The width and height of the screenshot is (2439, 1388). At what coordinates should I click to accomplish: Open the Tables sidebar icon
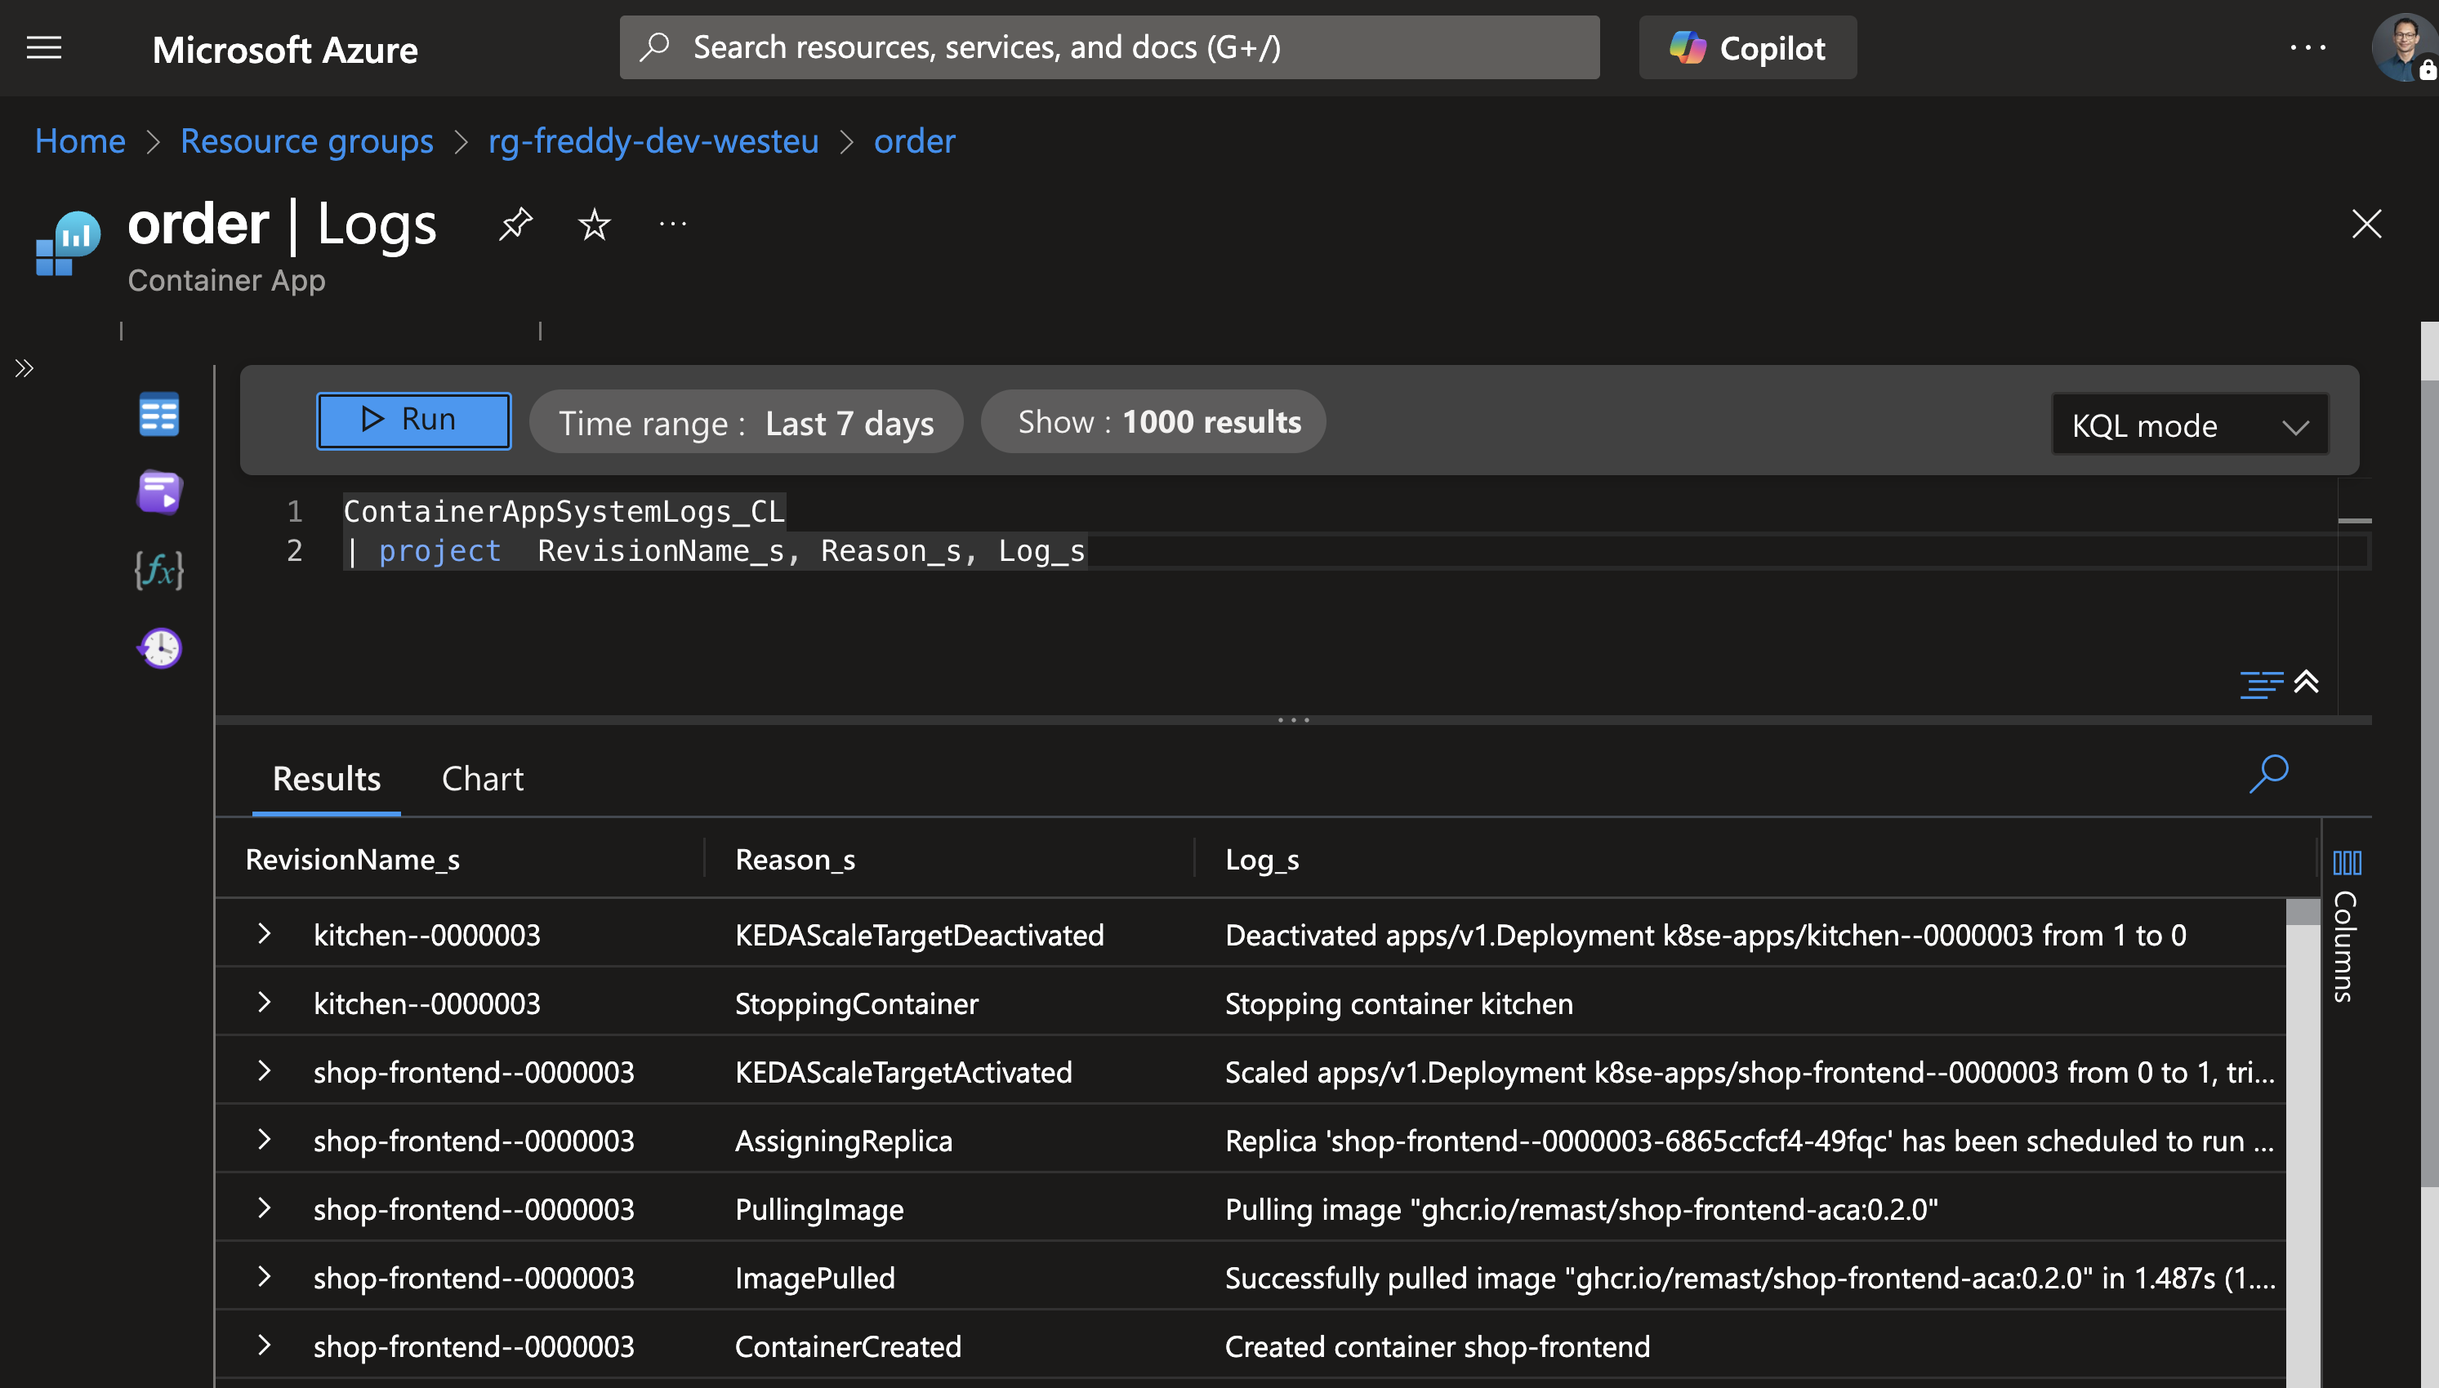point(159,414)
